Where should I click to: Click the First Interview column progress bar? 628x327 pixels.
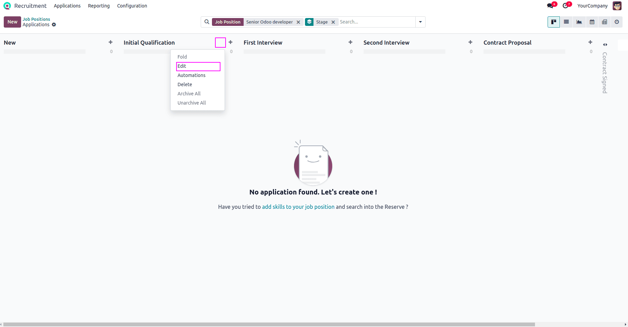click(285, 52)
